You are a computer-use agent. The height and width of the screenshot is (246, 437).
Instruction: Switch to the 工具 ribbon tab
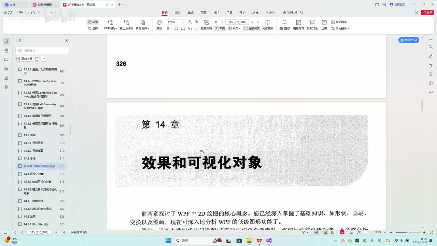click(x=229, y=13)
